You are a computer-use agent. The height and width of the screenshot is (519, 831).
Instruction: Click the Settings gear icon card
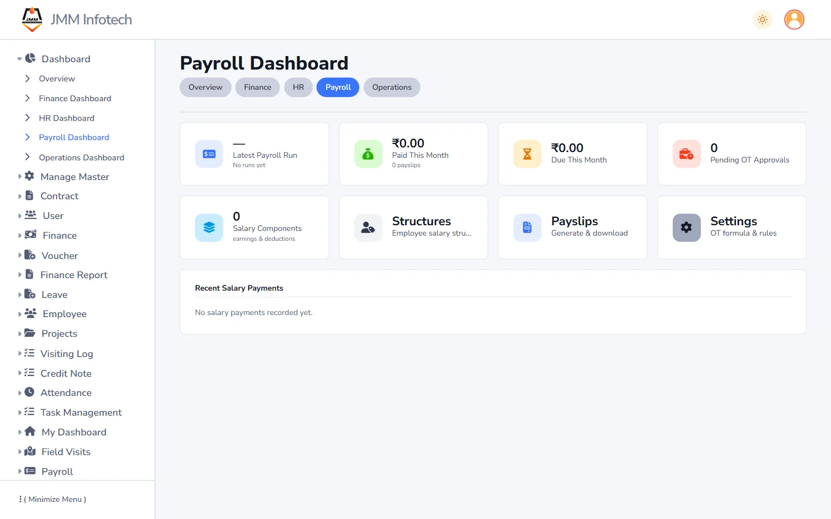687,227
